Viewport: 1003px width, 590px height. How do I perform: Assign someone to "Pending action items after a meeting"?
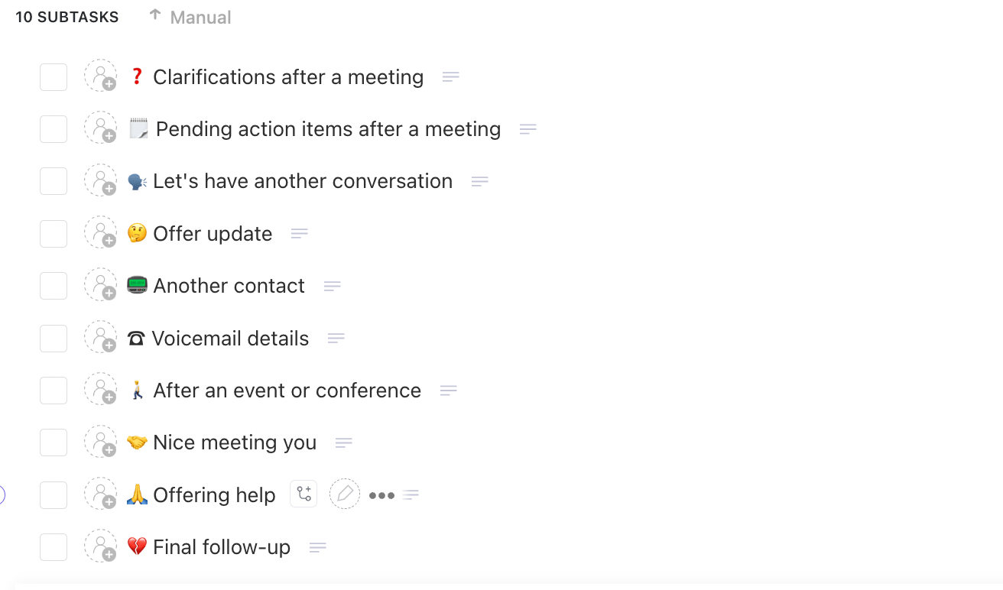[101, 128]
